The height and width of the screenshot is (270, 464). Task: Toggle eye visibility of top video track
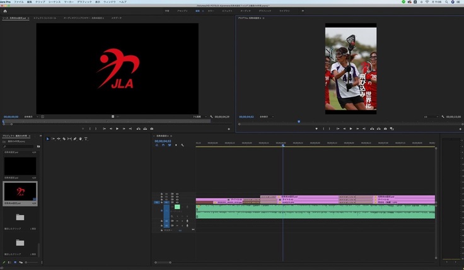click(x=177, y=194)
